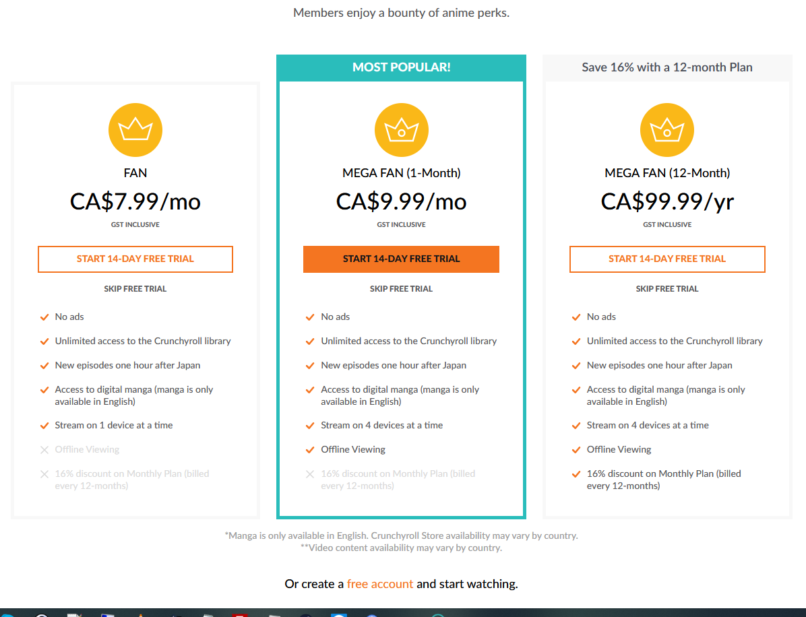Click the crown icon on MEGA FAN (12-Month) card

(x=666, y=129)
